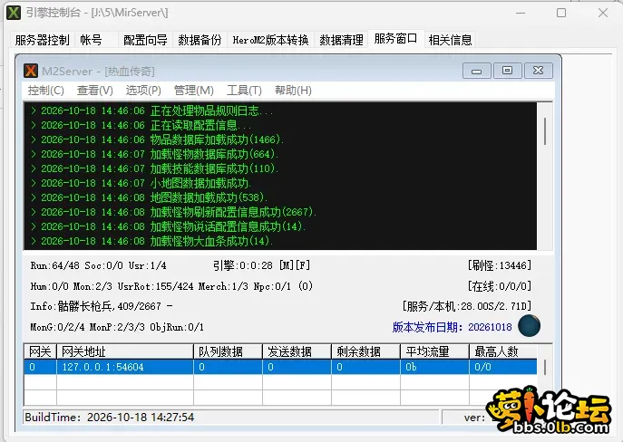Viewport: 623px width, 442px height.
Task: Open the 工具(T) menu
Action: (244, 91)
